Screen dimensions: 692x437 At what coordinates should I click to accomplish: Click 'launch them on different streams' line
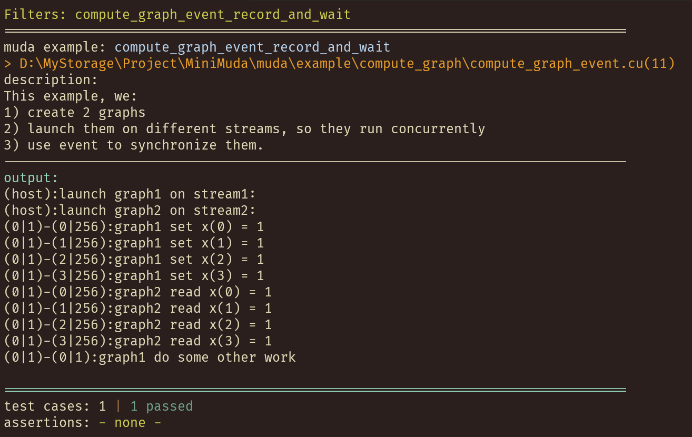click(x=244, y=129)
